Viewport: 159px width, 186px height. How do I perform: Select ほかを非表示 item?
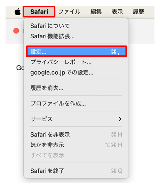point(76,145)
